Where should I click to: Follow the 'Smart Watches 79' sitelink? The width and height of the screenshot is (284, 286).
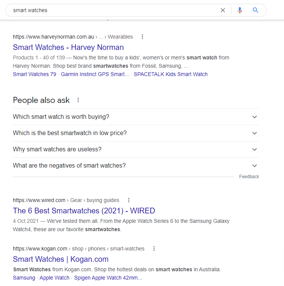(x=34, y=74)
